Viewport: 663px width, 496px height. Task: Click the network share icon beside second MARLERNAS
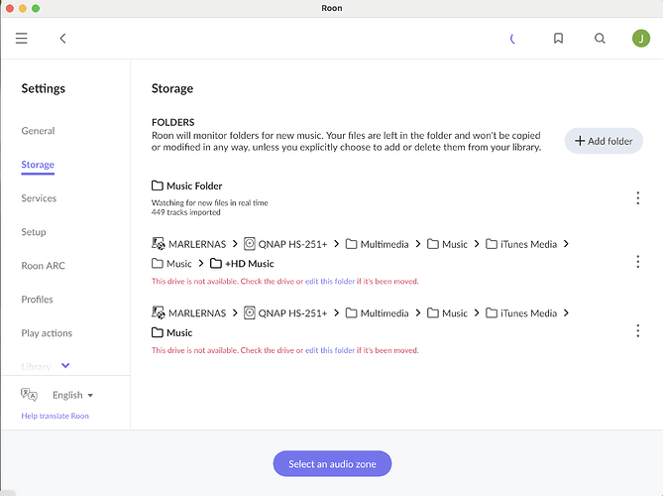(x=159, y=312)
